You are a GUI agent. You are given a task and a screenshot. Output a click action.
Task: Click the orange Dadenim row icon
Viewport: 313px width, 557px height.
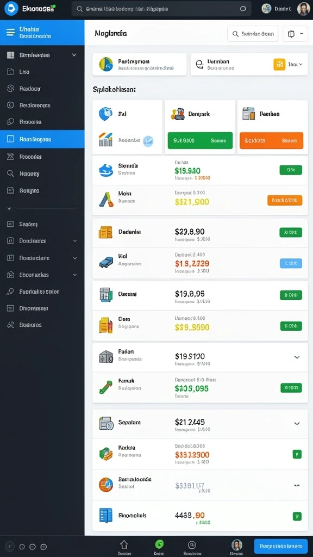[105, 232]
